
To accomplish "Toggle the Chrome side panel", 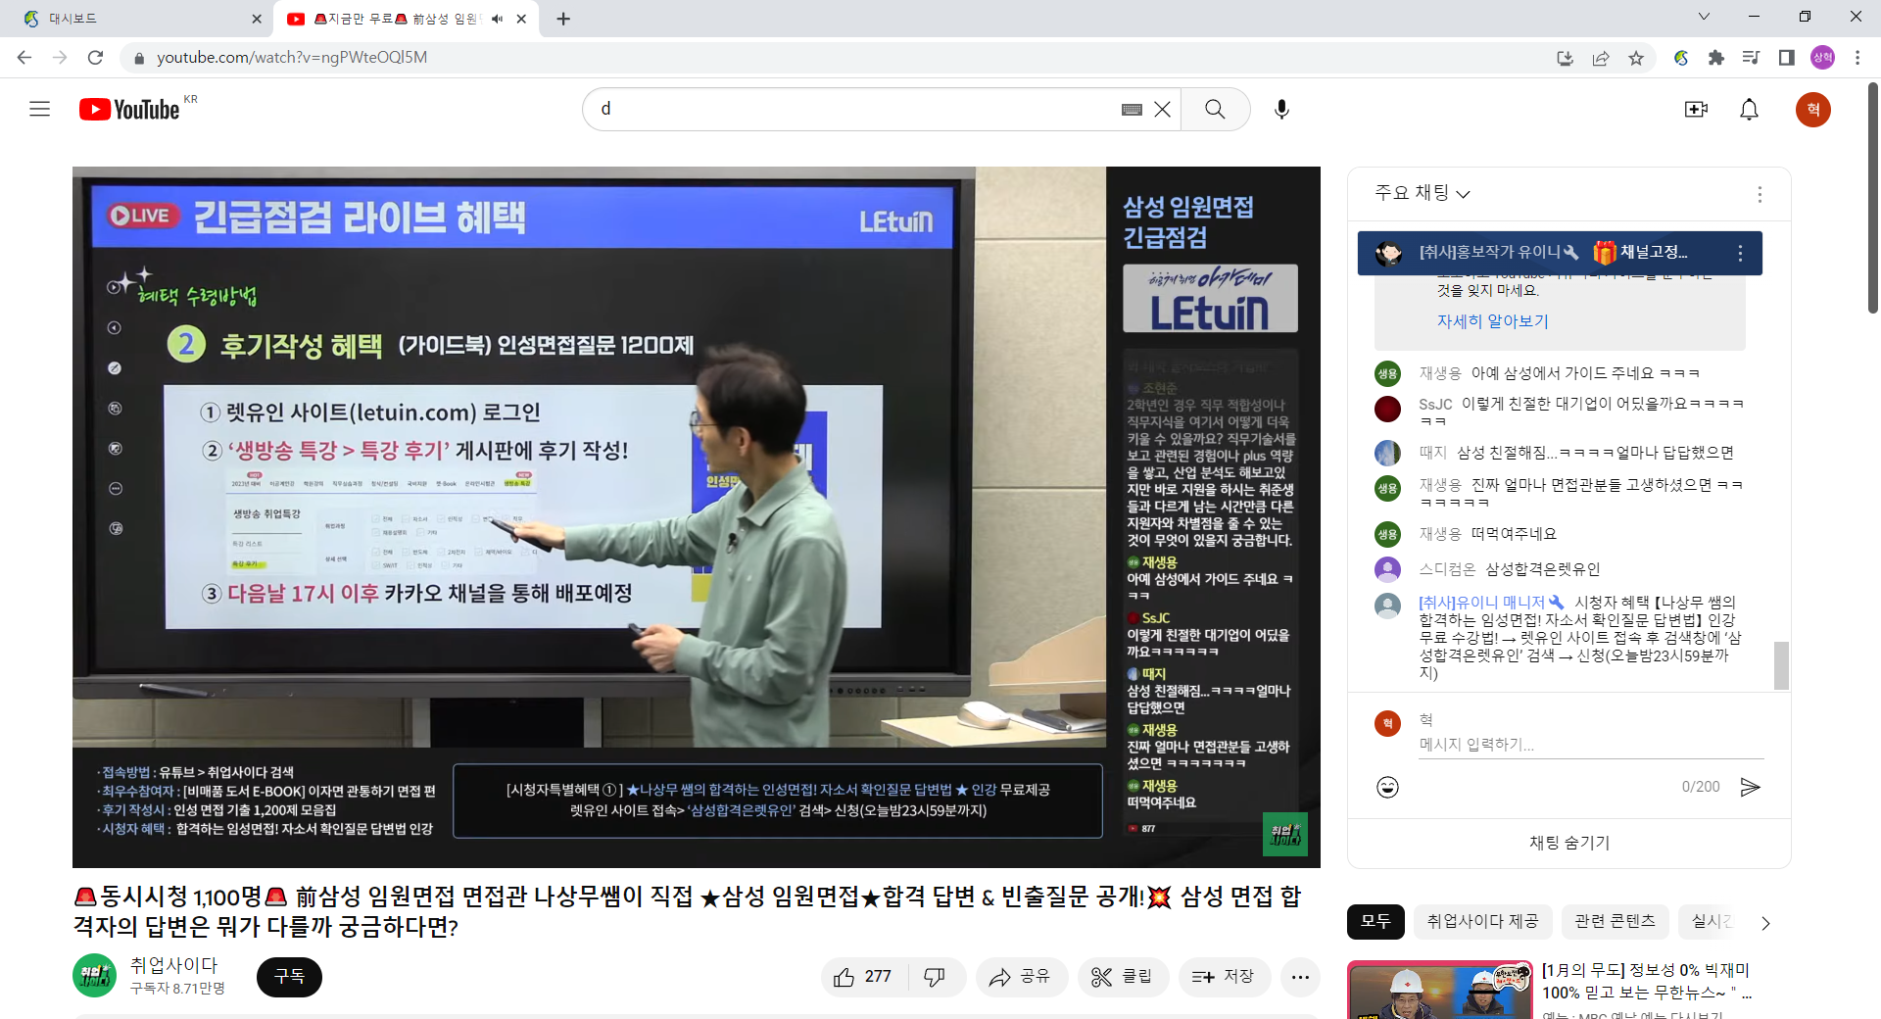I will tap(1786, 58).
